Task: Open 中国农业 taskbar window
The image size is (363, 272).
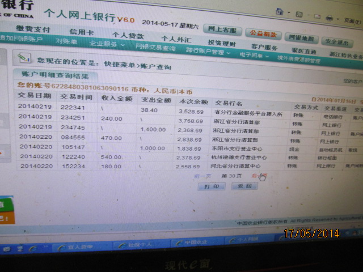Action: [x=196, y=242]
